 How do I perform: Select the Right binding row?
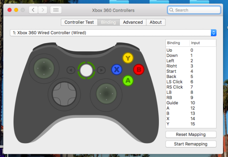191,66
